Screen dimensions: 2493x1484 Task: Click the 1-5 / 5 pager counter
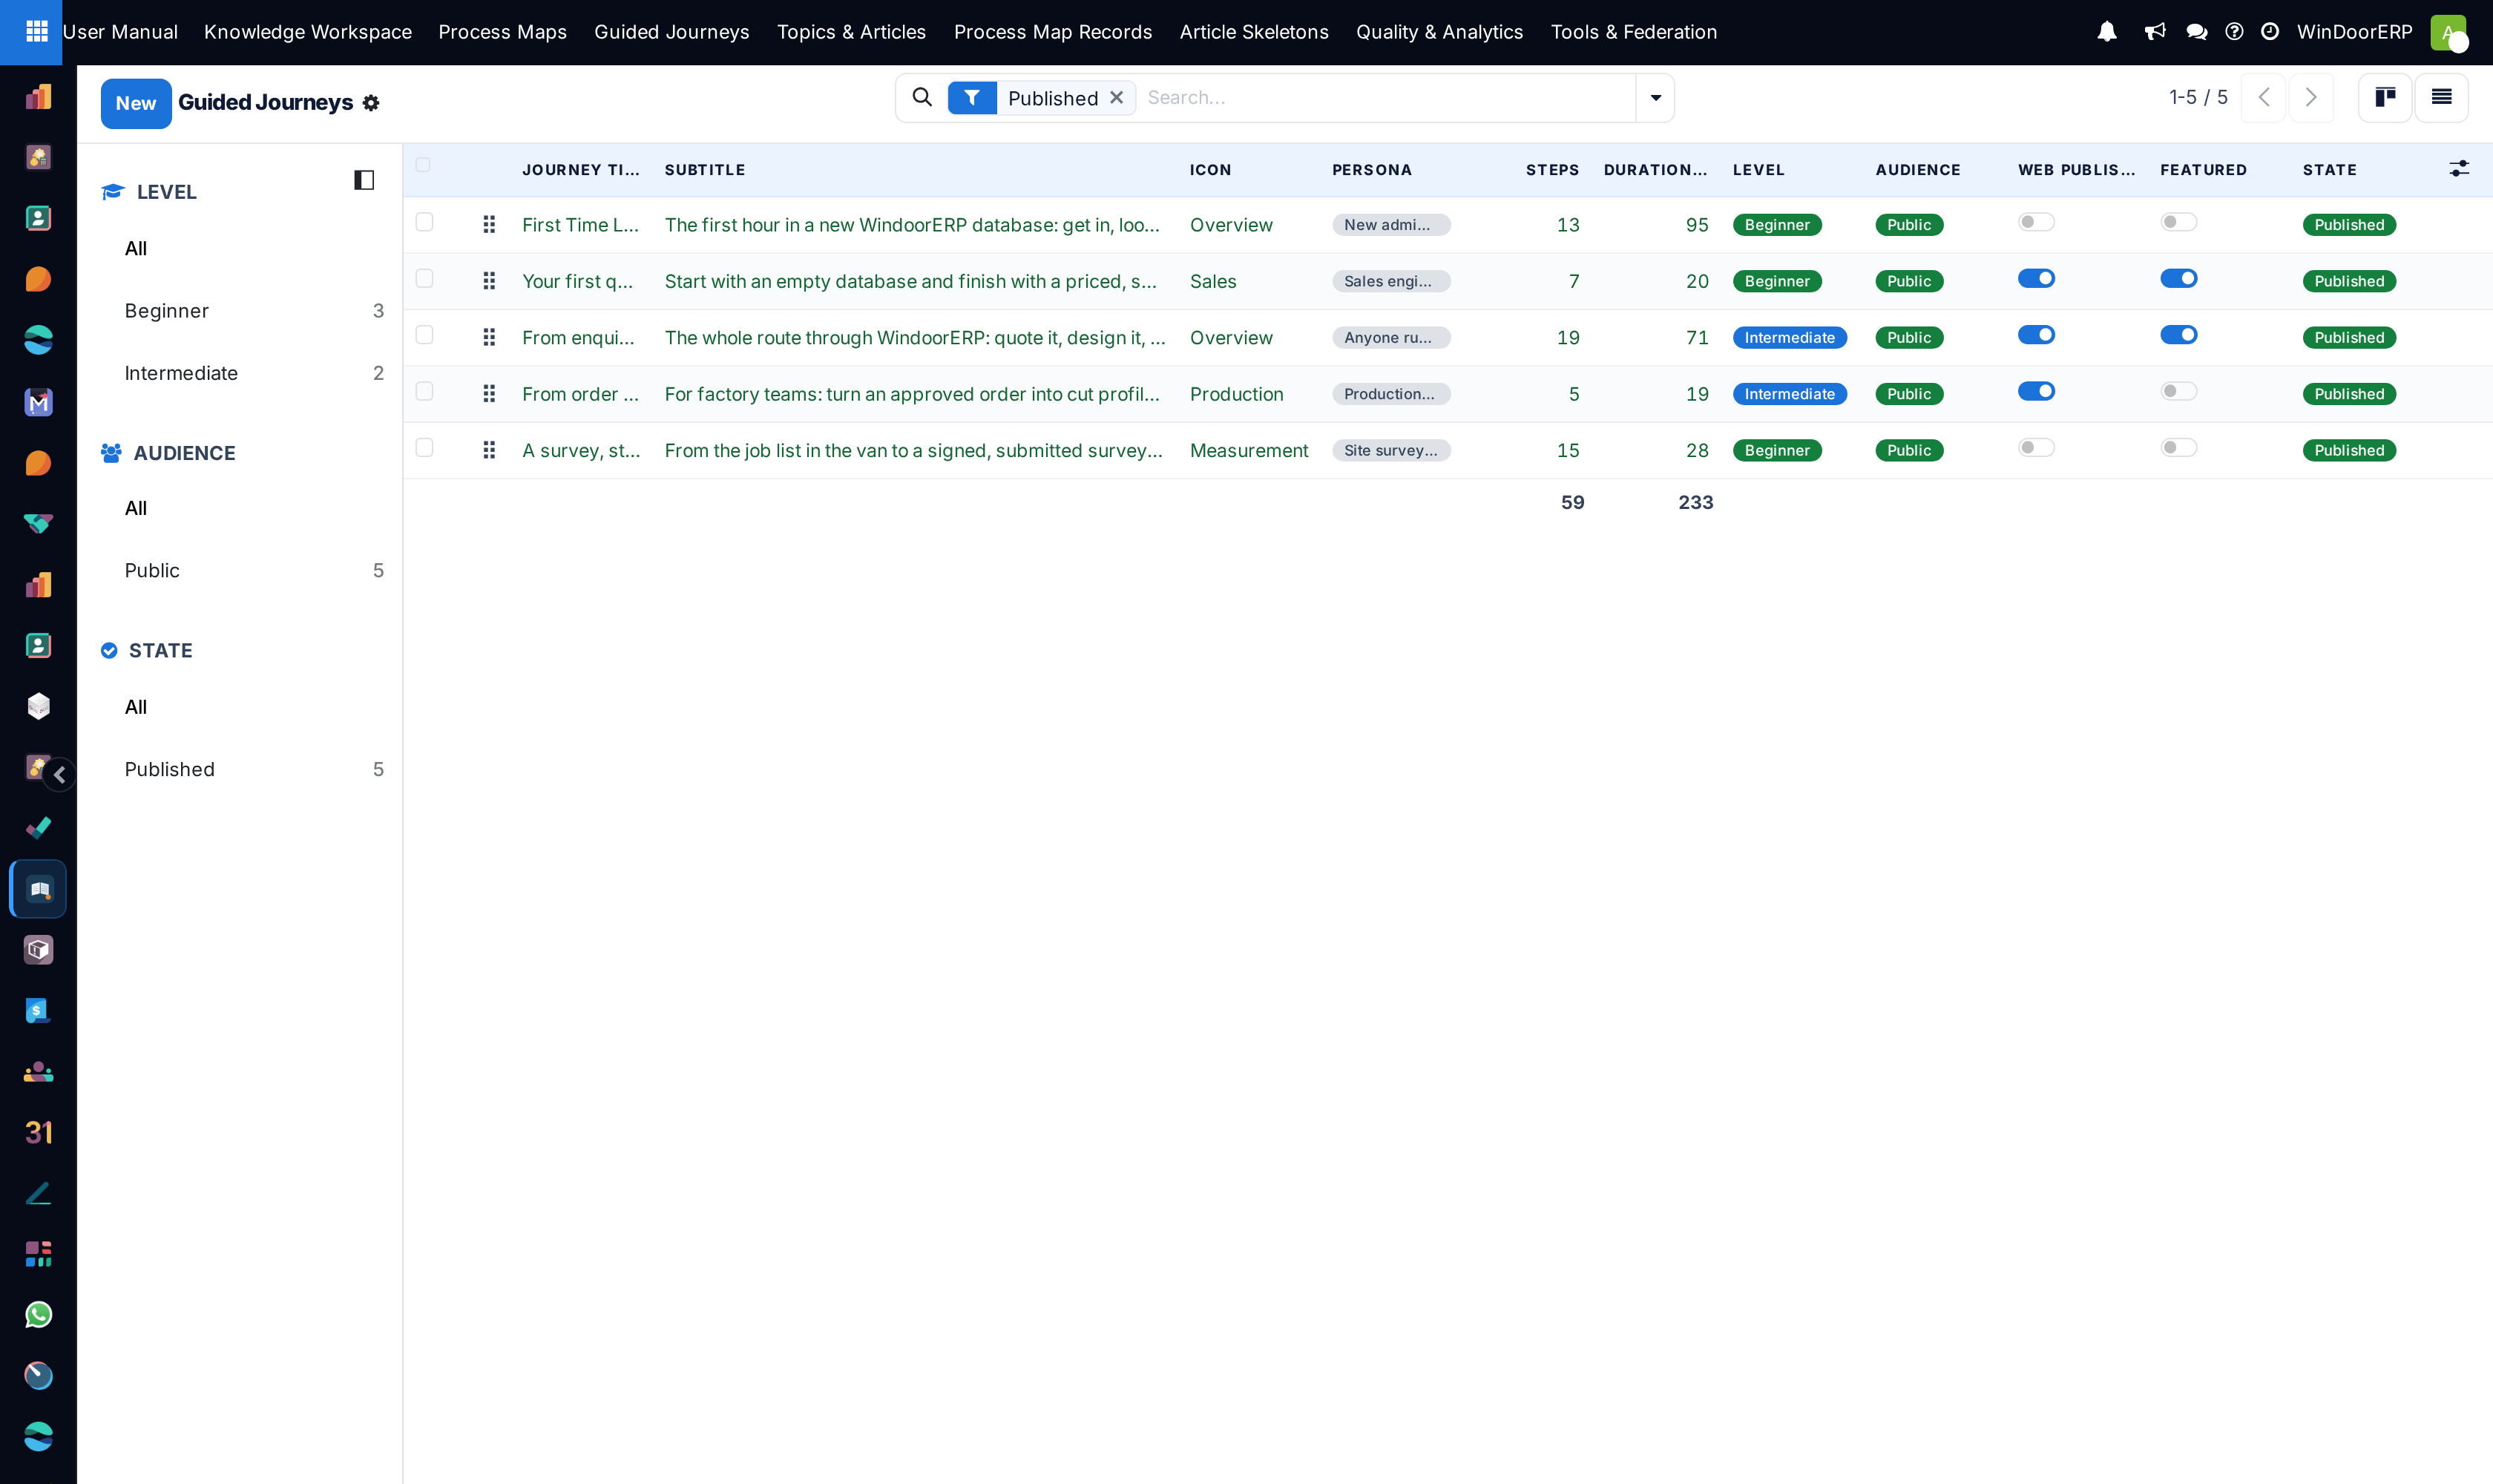click(x=2198, y=97)
